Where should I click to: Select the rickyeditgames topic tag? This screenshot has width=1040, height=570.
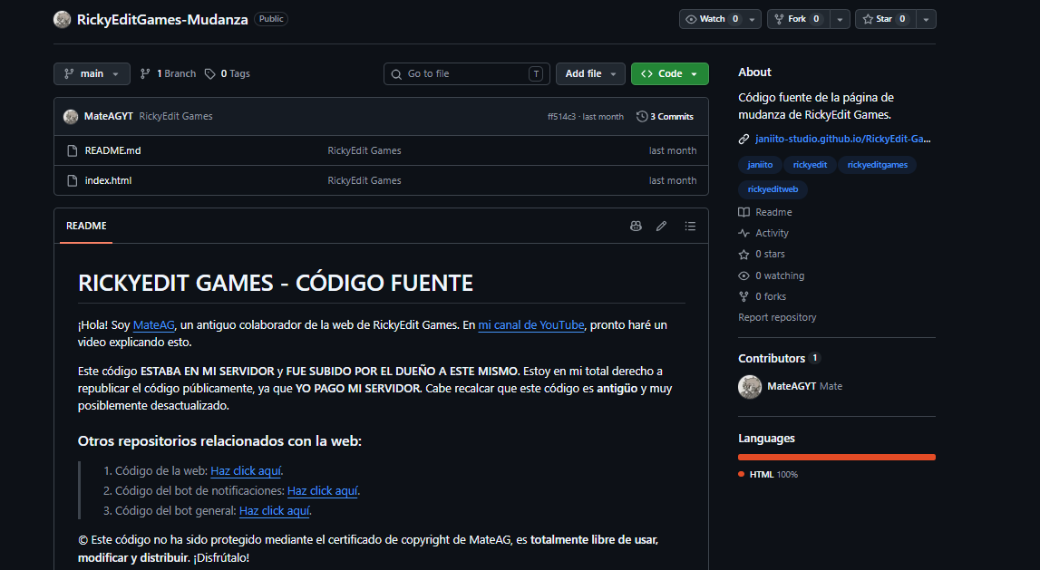[x=878, y=165]
